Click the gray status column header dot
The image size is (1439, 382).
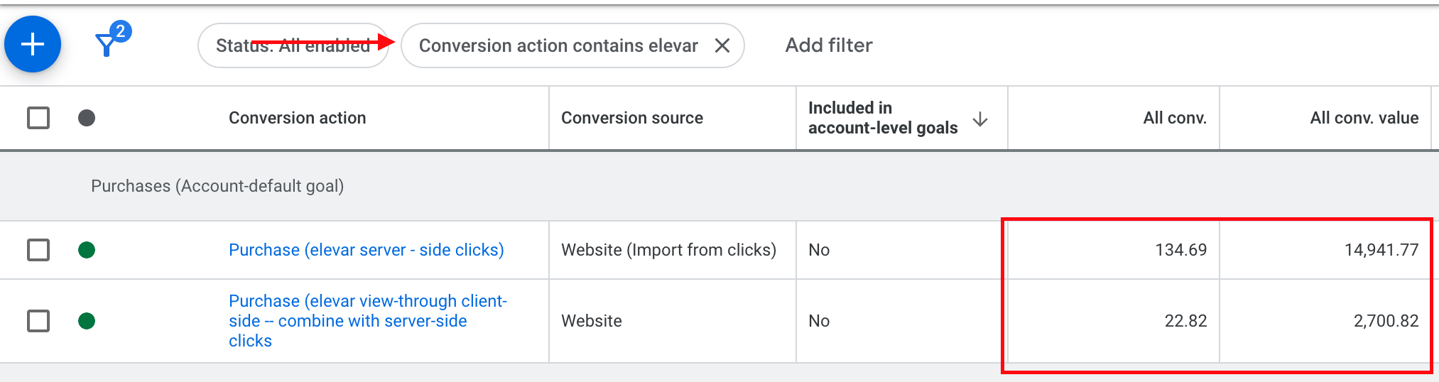pyautogui.click(x=87, y=118)
